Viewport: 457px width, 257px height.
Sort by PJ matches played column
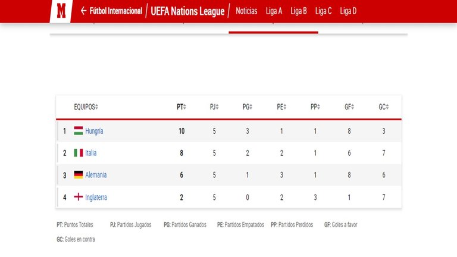[214, 107]
